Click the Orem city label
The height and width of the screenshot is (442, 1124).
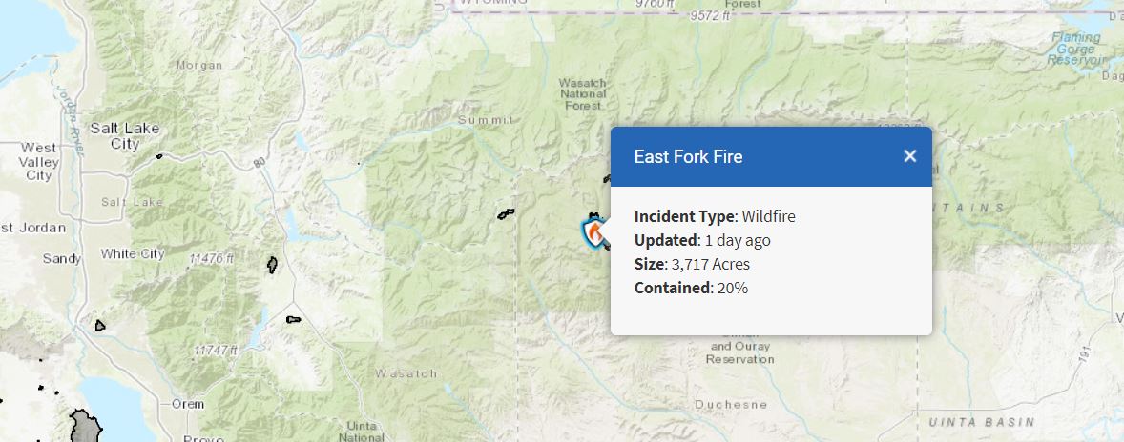click(187, 404)
